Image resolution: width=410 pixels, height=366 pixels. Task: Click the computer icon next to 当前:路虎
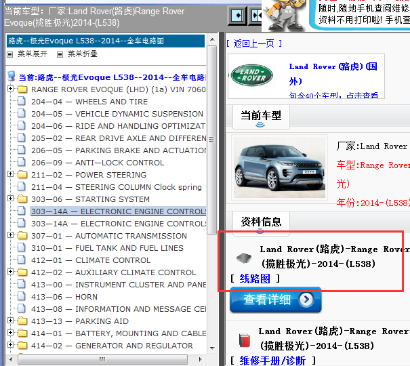(x=12, y=76)
